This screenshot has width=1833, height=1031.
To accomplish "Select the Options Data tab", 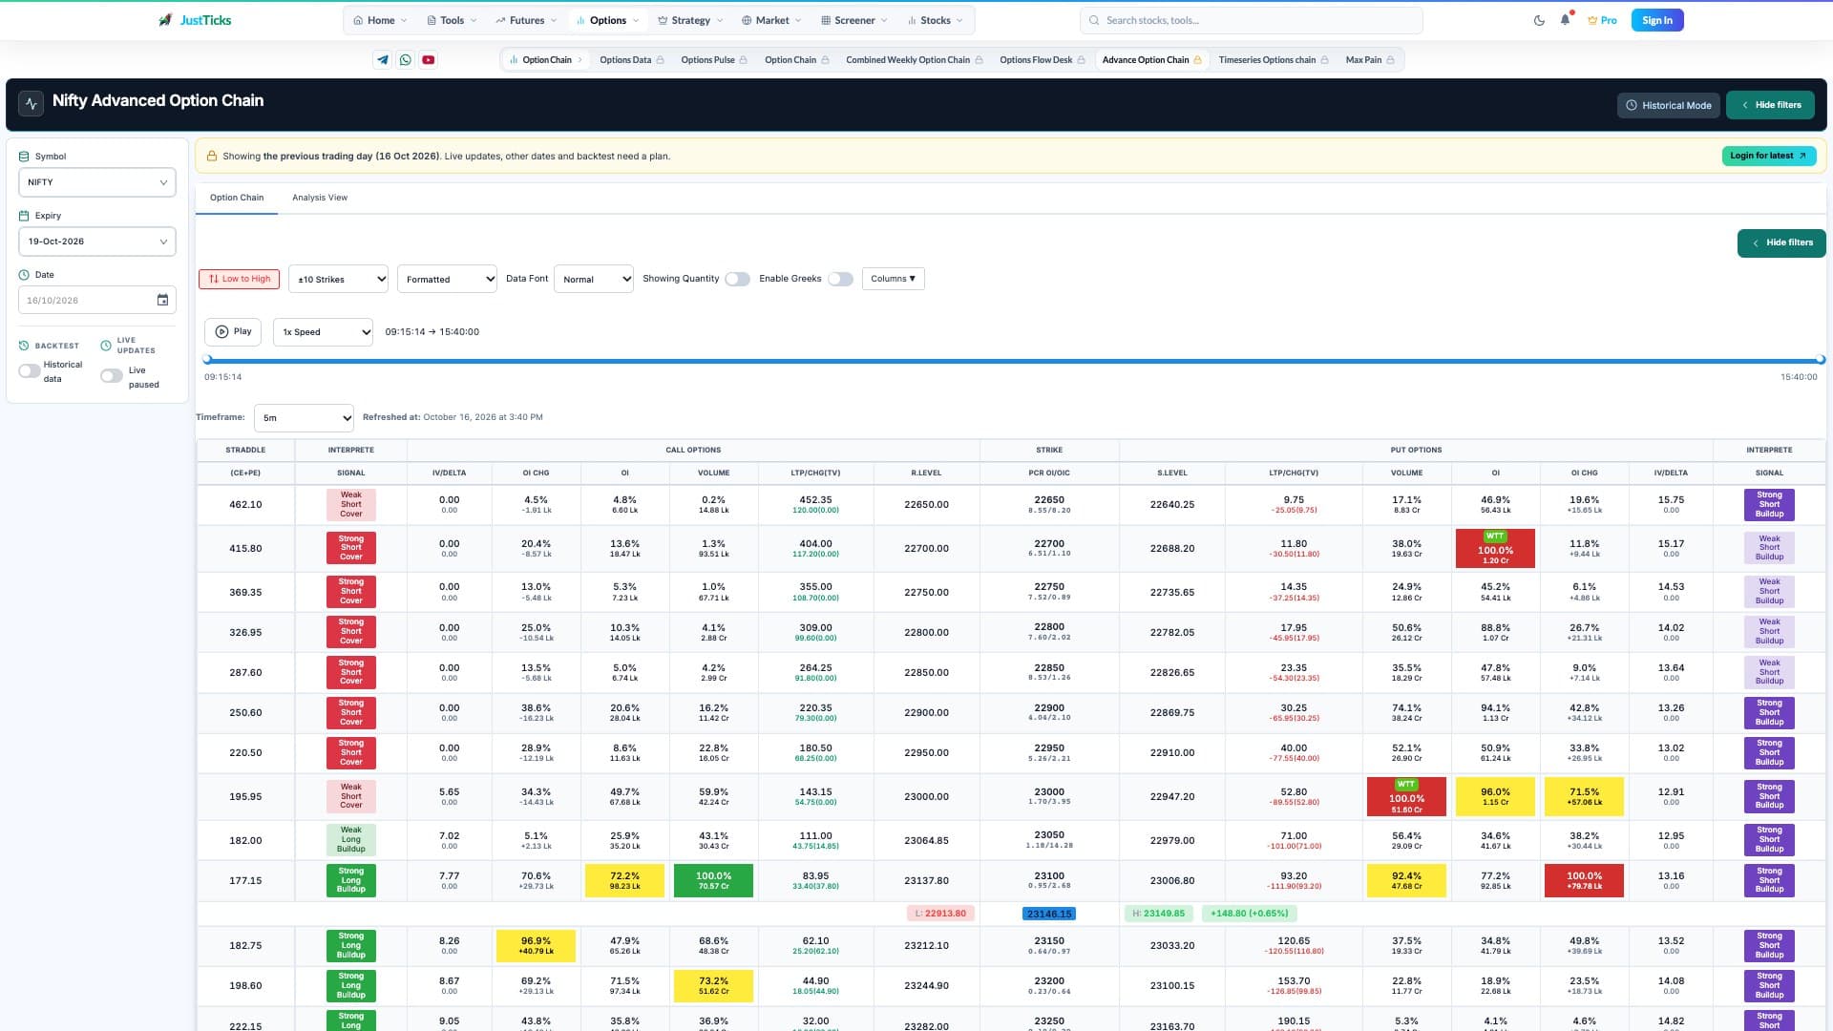I will coord(631,60).
